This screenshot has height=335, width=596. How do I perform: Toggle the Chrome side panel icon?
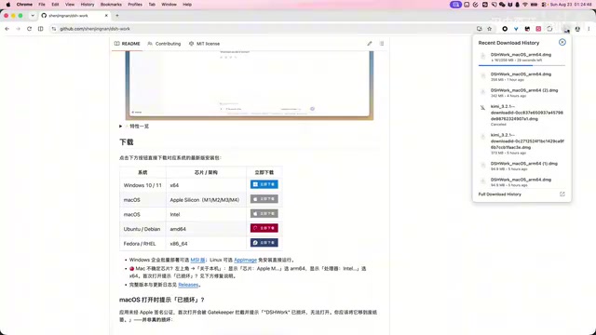[x=41, y=29]
